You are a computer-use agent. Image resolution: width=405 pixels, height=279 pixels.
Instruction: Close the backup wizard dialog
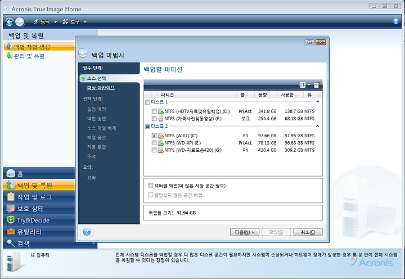pos(321,42)
